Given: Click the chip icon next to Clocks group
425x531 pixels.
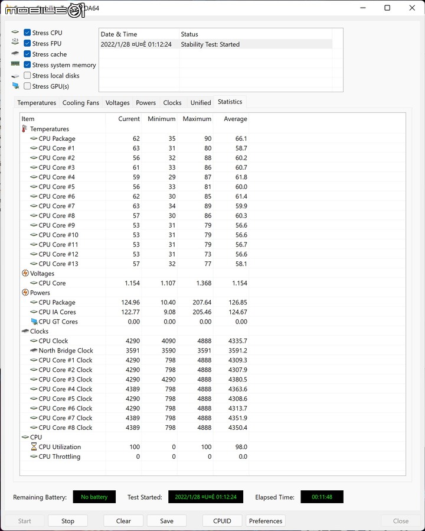Looking at the screenshot, I should 25,331.
